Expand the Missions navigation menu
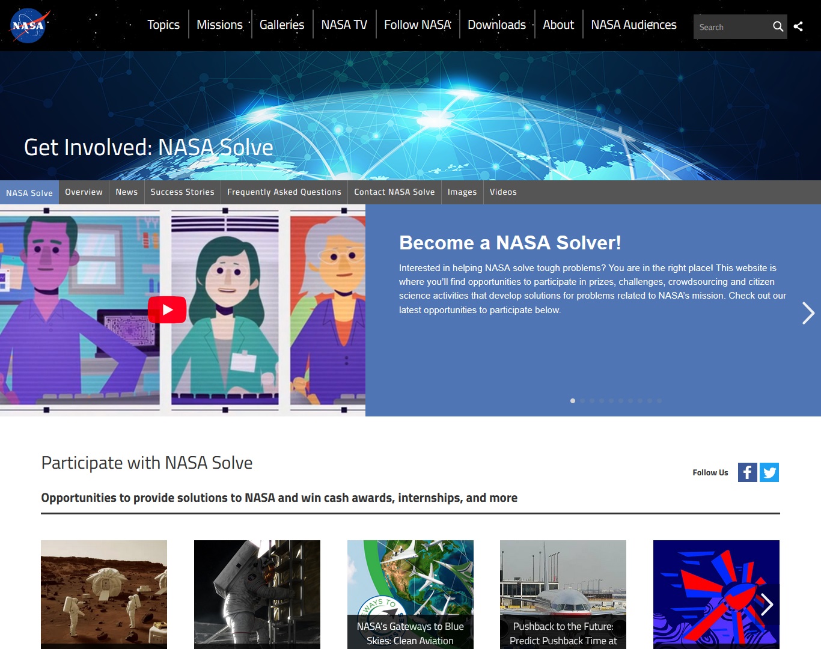Viewport: 821px width, 649px height. pos(219,25)
